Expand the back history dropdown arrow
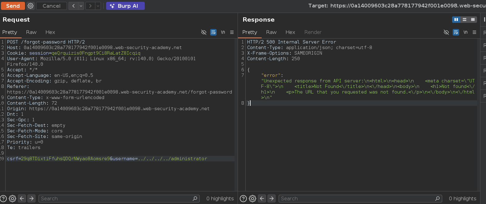Screen dimensions: 486x204 [x=81, y=6]
